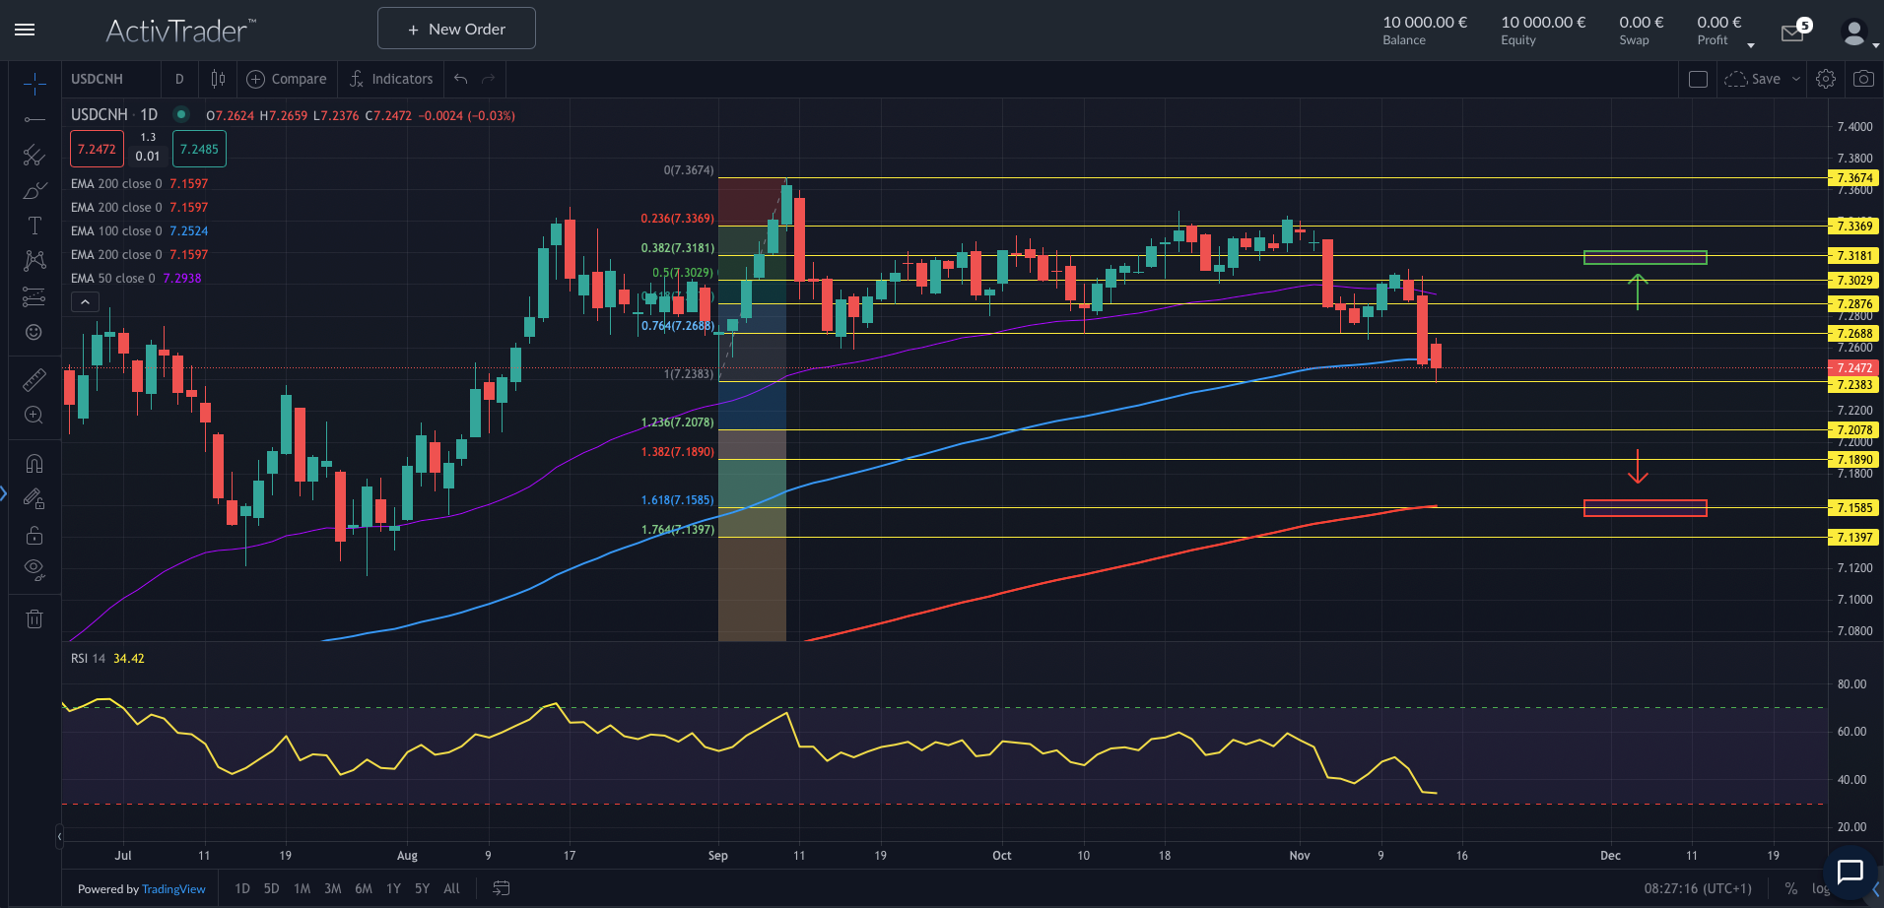Select the text annotation tool
The image size is (1884, 908).
click(x=34, y=225)
